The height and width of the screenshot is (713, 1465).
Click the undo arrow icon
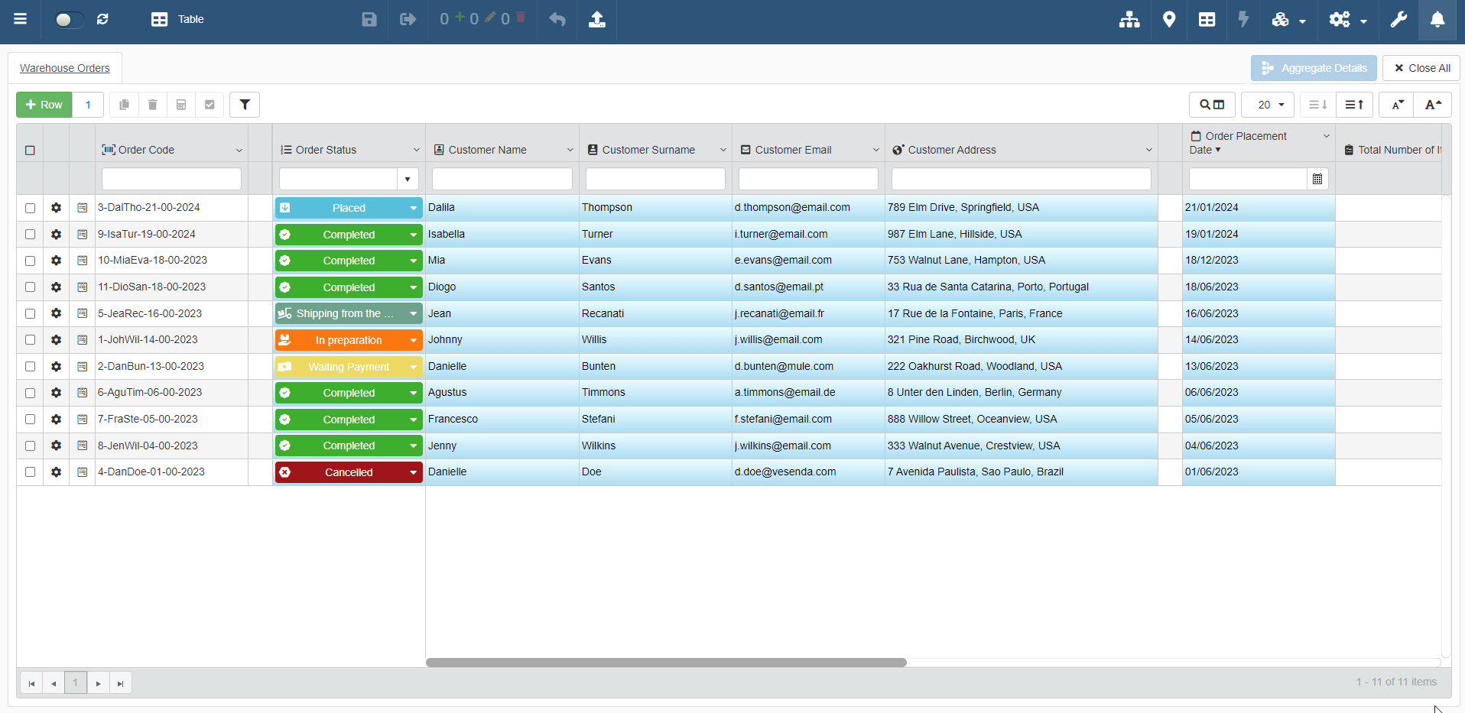[x=557, y=20]
